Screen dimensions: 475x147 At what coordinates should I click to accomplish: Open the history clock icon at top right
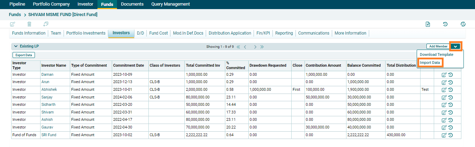click(445, 24)
